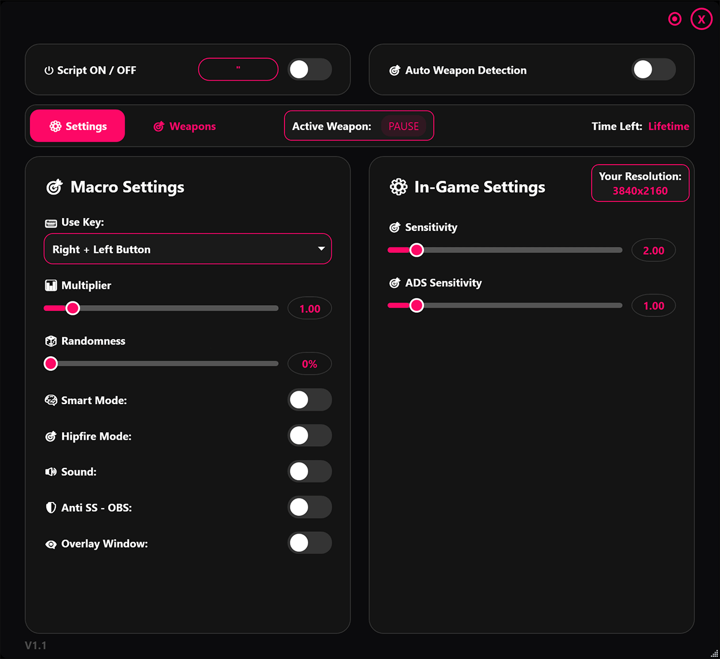This screenshot has height=659, width=720.
Task: Switch to the Weapons tab
Action: click(x=184, y=126)
